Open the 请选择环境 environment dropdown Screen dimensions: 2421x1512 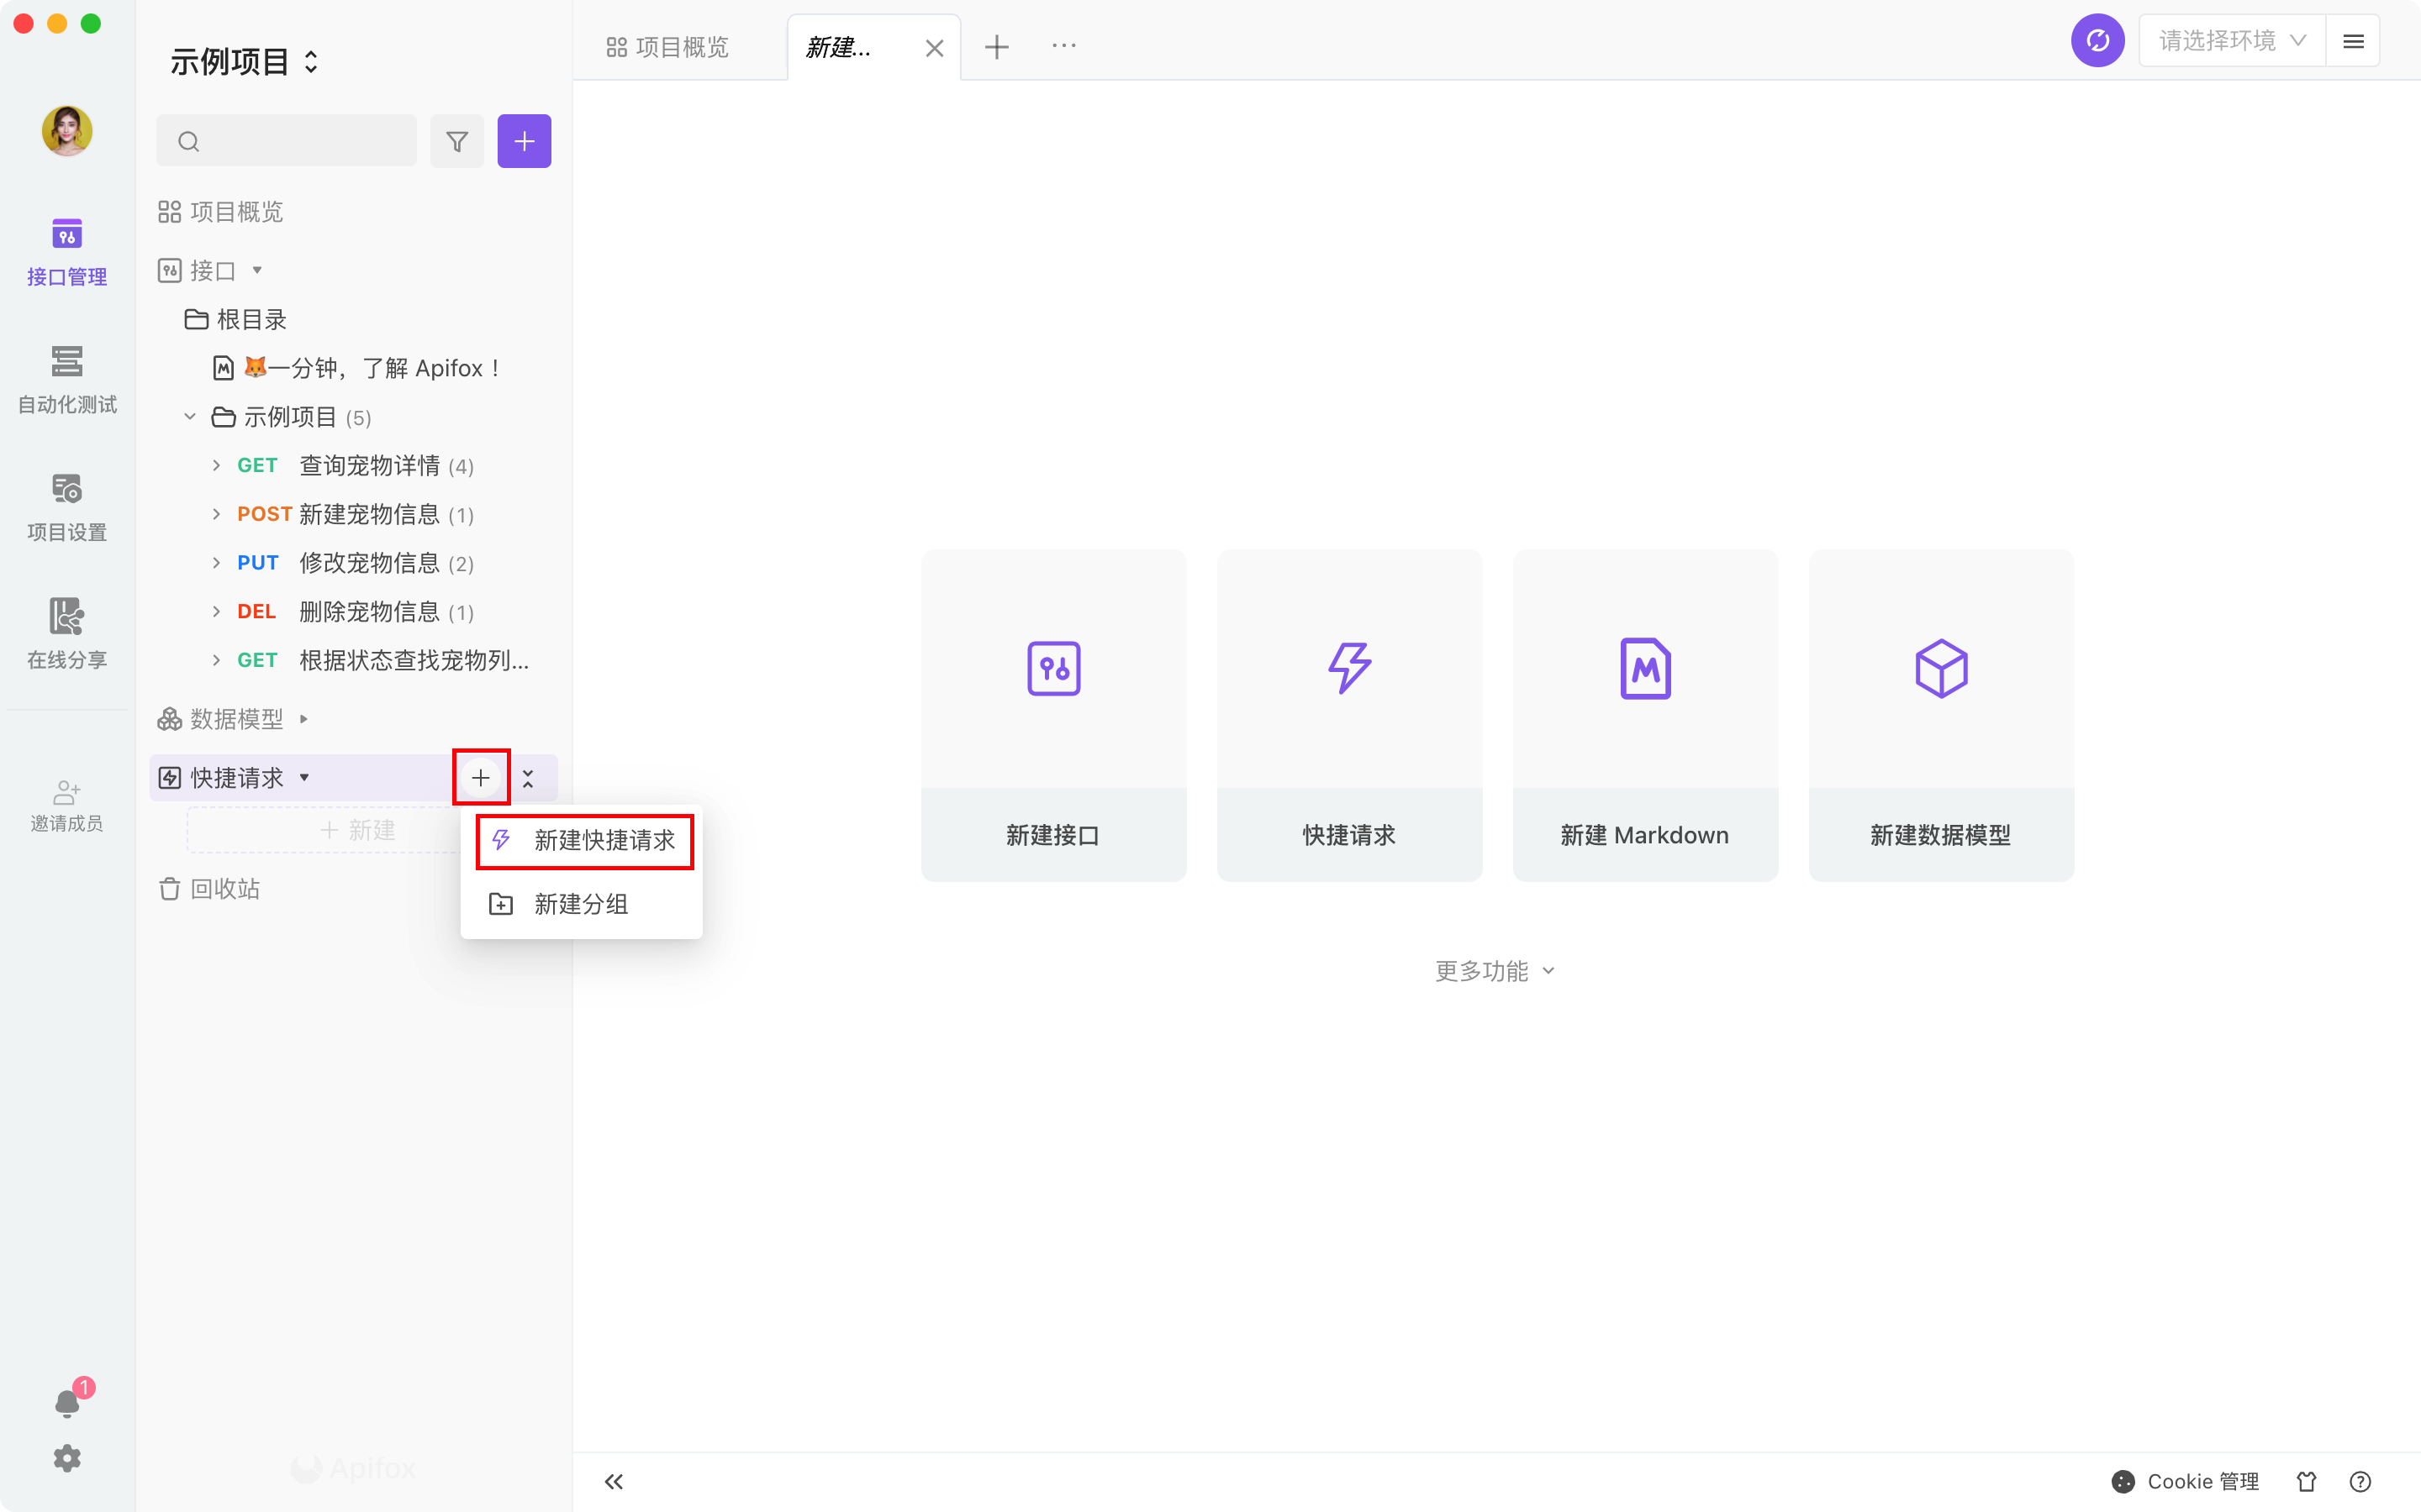coord(2231,41)
